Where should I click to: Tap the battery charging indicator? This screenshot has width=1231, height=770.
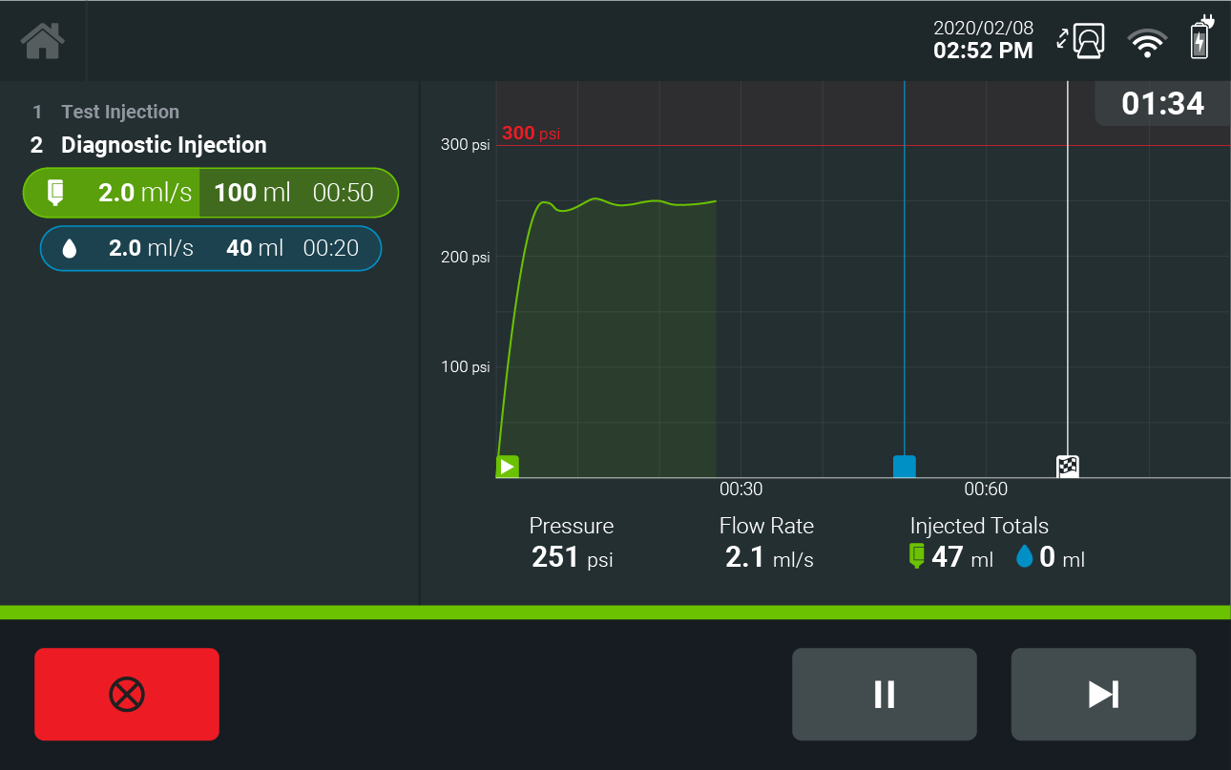point(1200,37)
